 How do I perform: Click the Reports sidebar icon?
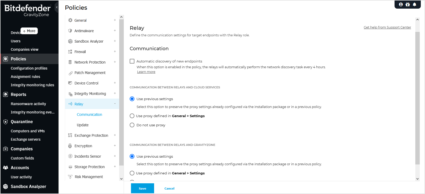click(6, 94)
